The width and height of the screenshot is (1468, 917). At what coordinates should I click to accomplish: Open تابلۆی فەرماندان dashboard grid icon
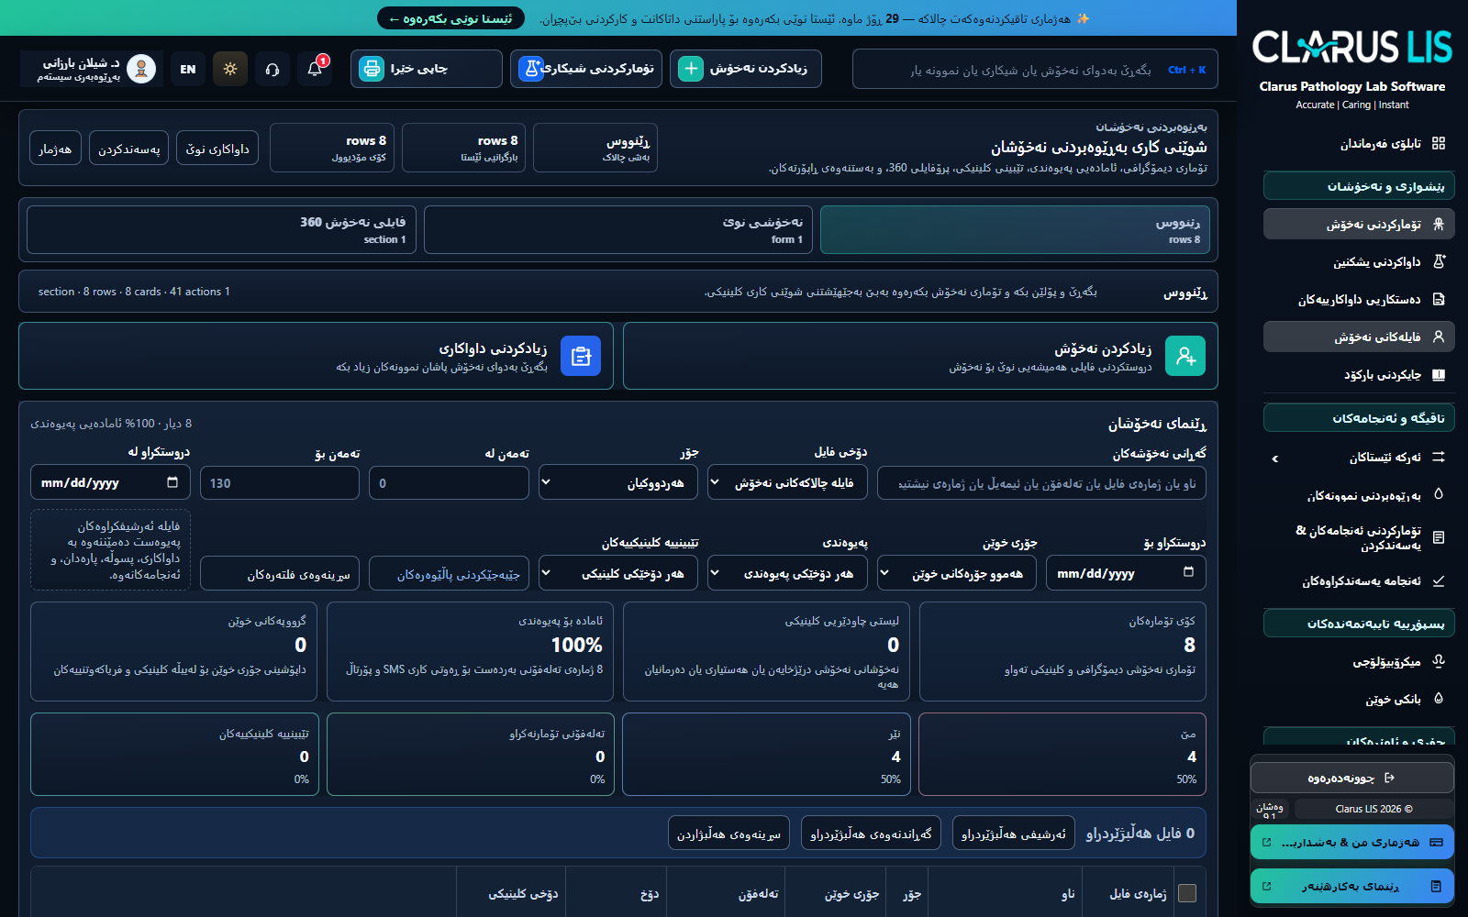tap(1439, 143)
